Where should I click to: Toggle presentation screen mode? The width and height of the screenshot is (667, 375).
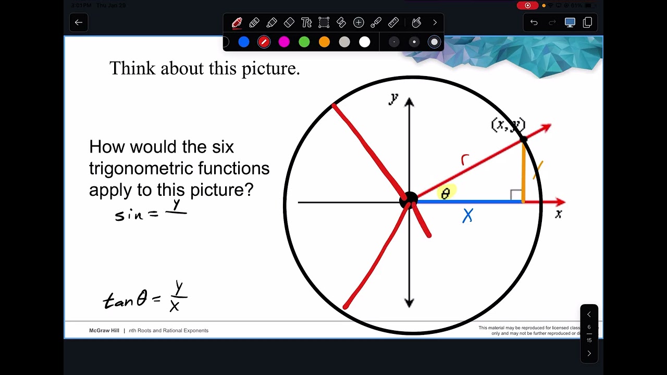[x=570, y=22]
